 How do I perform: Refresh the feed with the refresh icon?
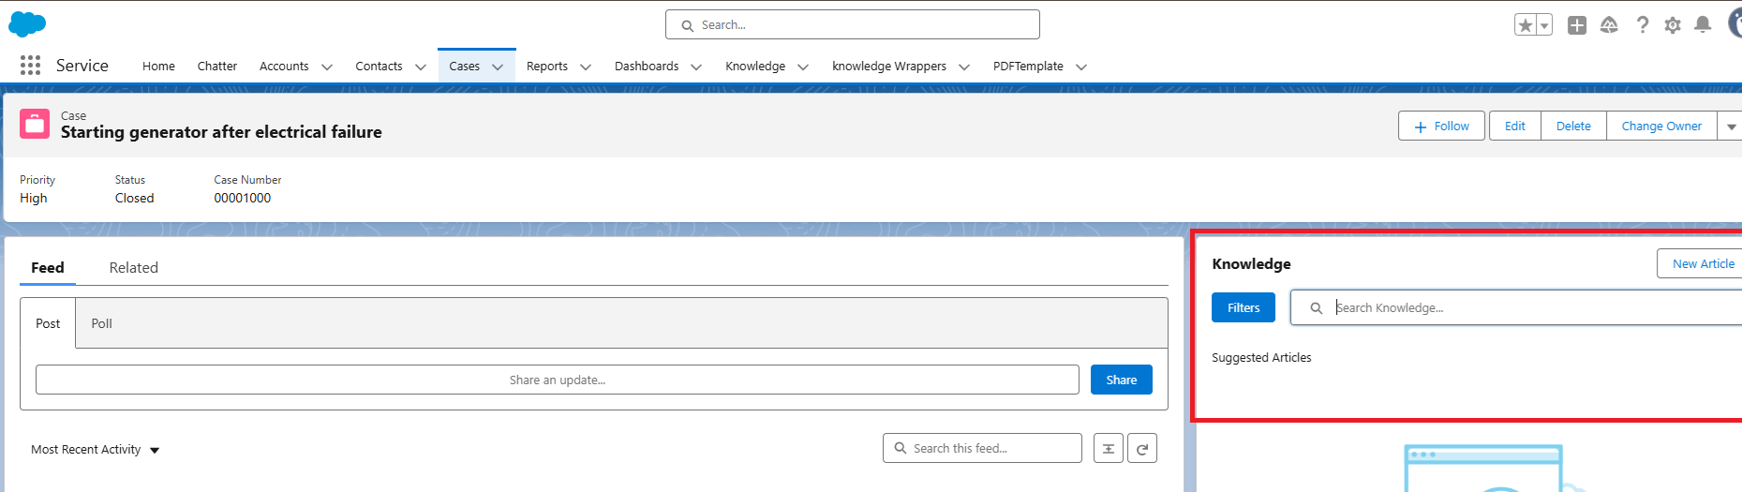point(1142,449)
